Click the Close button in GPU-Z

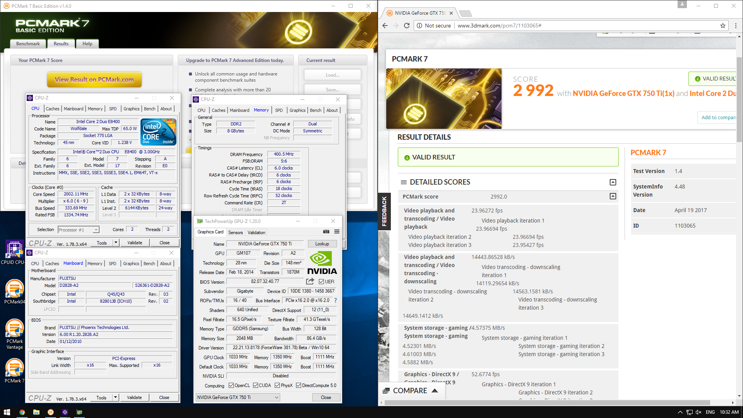point(326,397)
